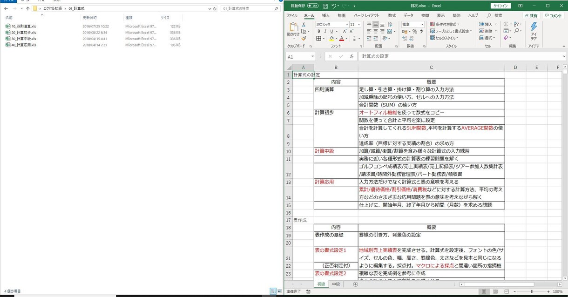
Task: Open the Insert cells button
Action: pyautogui.click(x=488, y=24)
